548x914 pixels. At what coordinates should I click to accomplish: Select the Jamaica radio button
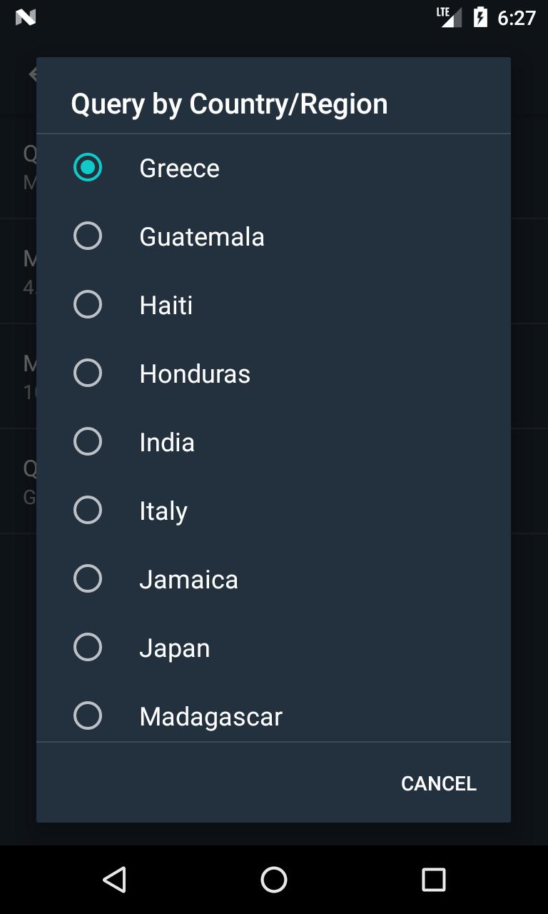[88, 579]
